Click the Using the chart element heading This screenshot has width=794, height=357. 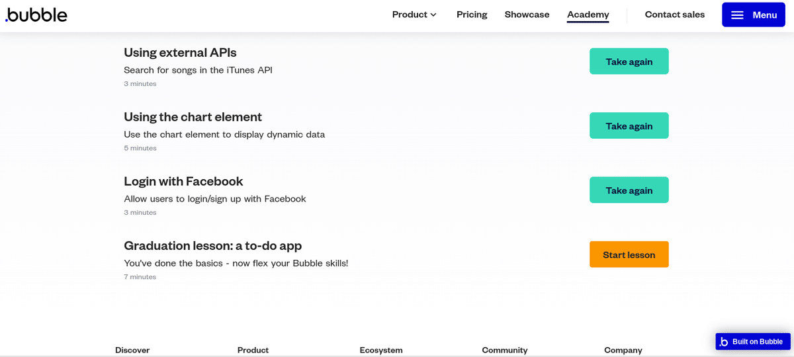point(193,117)
